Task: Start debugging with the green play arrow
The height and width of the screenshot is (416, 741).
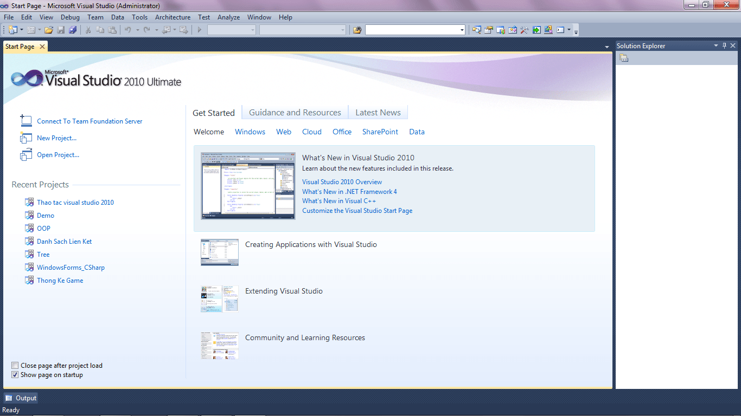Action: pyautogui.click(x=199, y=30)
